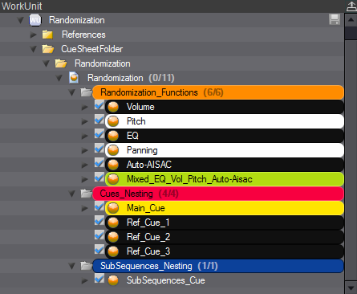Click the save disk icon on Randomization row
The height and width of the screenshot is (294, 357).
pos(335,19)
